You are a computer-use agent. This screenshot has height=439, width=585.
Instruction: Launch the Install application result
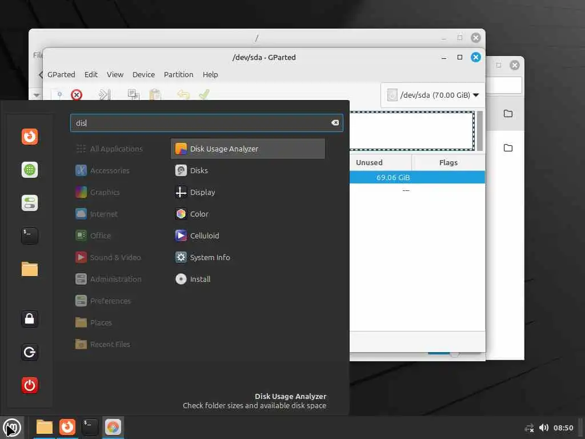click(248, 279)
